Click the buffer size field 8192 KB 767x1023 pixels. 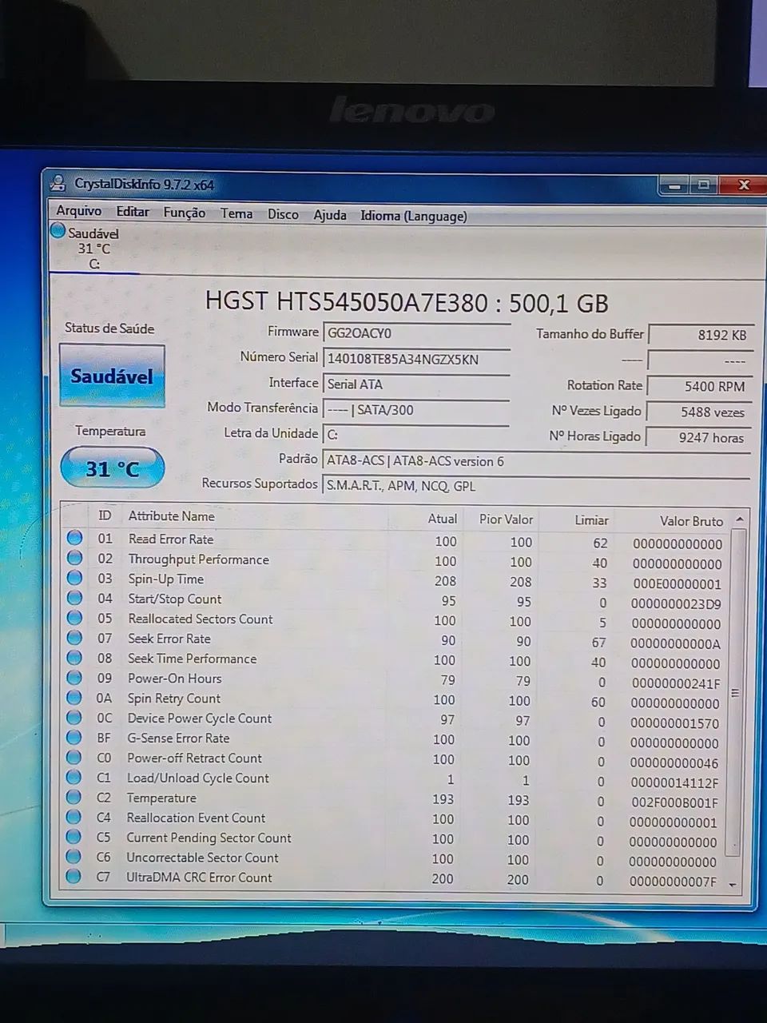pyautogui.click(x=700, y=335)
